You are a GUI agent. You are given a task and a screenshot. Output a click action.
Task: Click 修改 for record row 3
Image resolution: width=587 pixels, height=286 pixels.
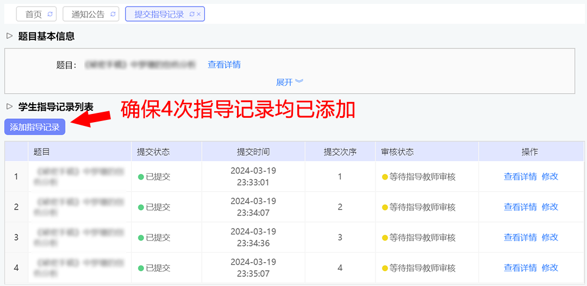[549, 237]
